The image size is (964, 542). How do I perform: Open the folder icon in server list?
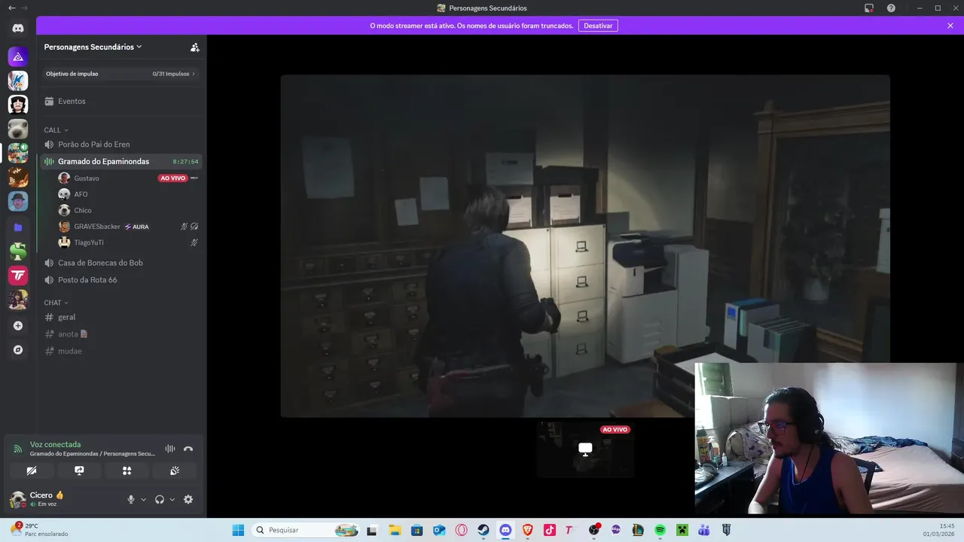pyautogui.click(x=18, y=227)
